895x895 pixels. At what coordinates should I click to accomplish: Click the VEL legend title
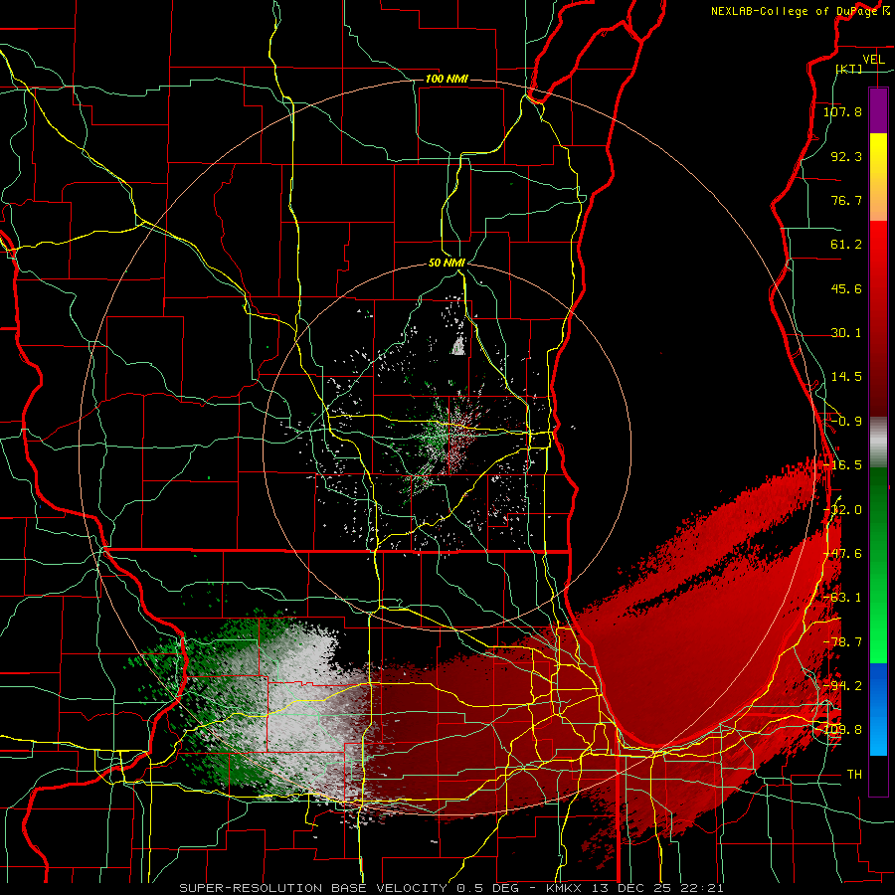874,60
